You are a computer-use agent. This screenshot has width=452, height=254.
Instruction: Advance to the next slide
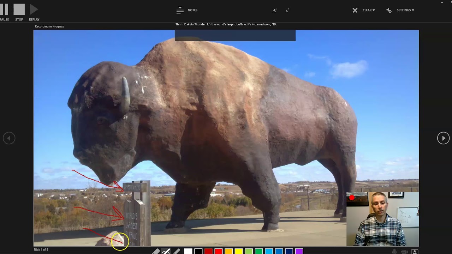443,138
